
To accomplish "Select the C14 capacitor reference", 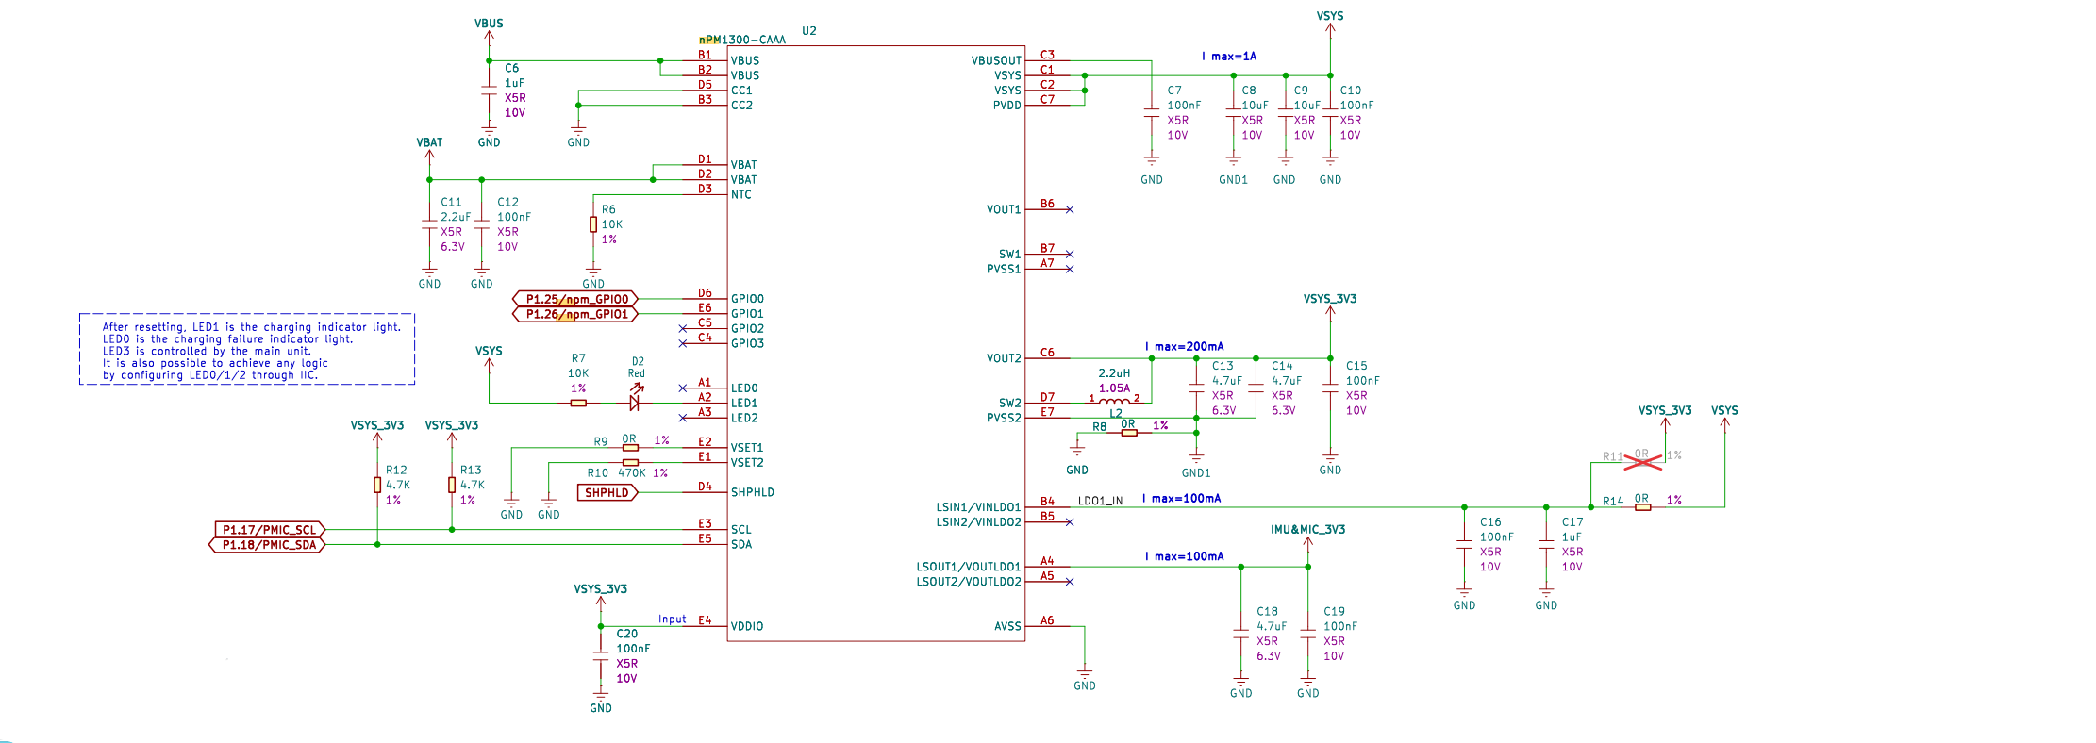I will point(1282,366).
